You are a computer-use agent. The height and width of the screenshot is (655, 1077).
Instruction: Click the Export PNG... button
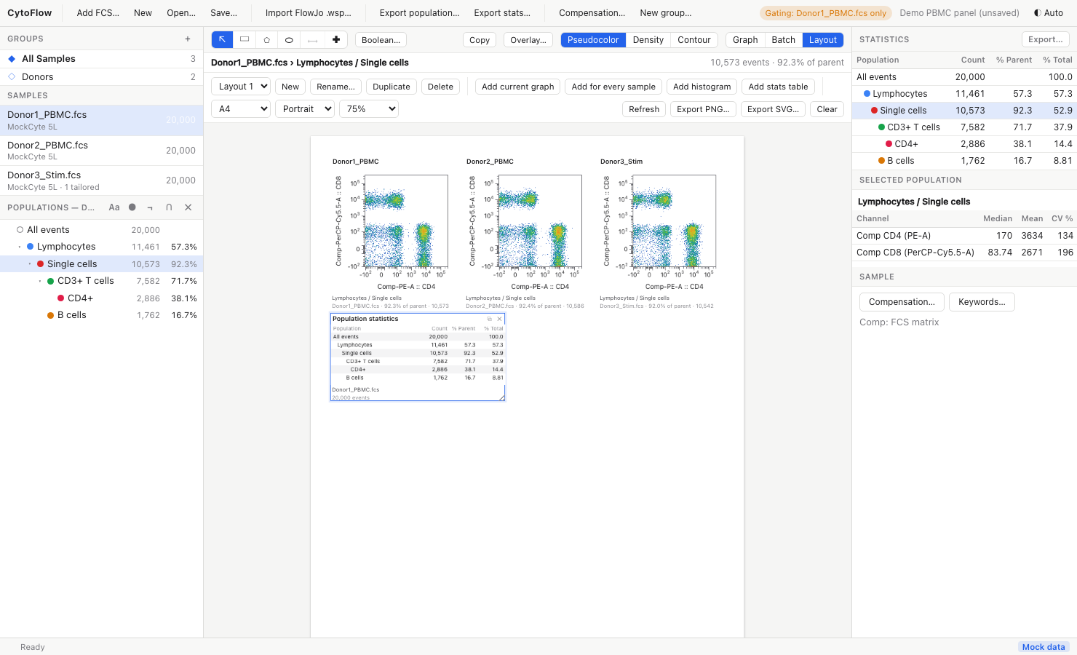(703, 109)
